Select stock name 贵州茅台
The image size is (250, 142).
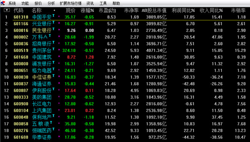(x=42, y=50)
